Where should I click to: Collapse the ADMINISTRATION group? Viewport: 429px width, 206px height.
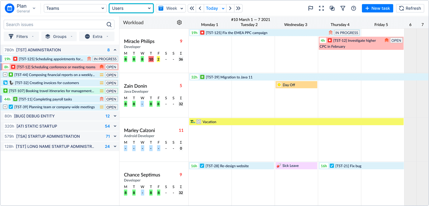[115, 50]
